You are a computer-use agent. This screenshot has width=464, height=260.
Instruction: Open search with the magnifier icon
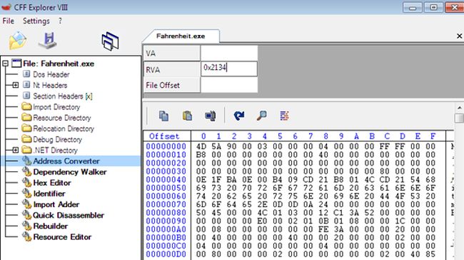pos(261,116)
